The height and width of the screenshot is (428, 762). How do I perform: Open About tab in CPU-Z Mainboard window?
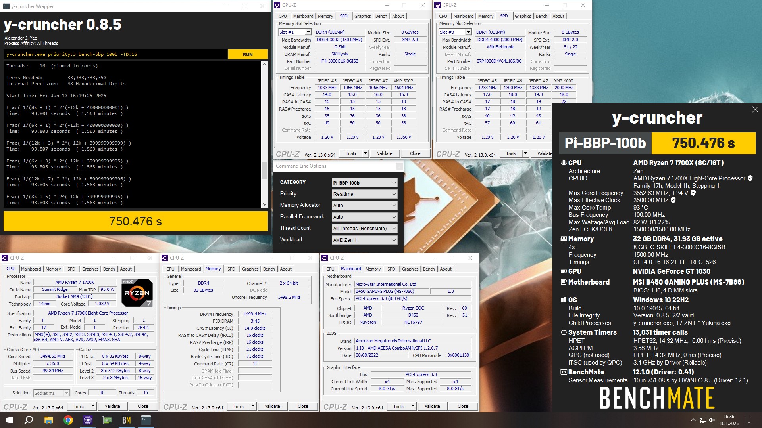(x=446, y=269)
